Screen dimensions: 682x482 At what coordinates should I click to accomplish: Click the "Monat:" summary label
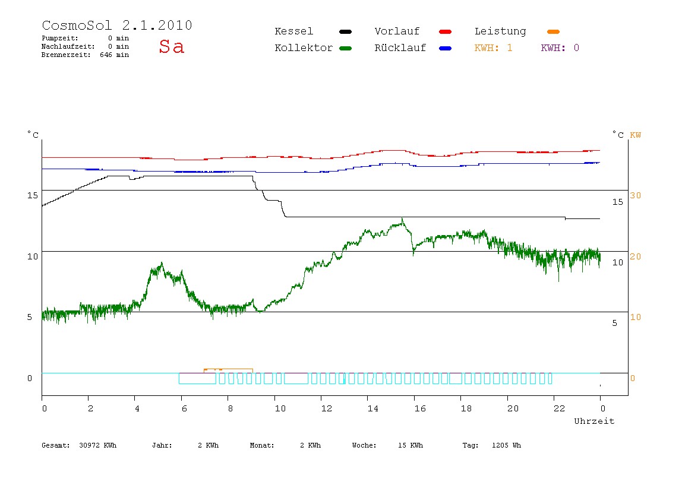click(x=262, y=445)
